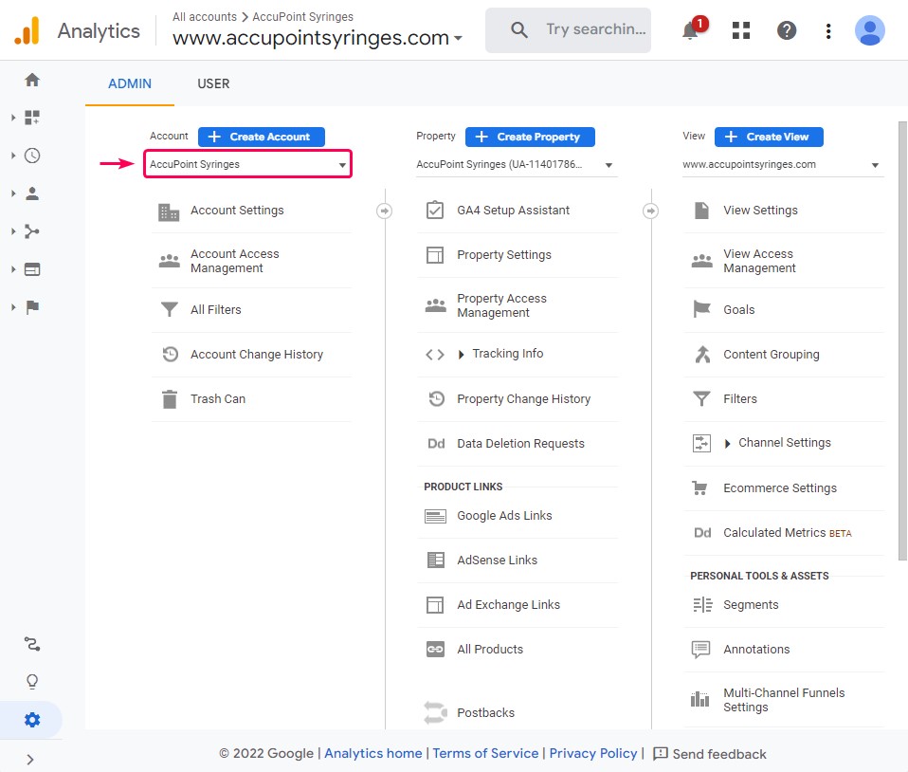Screen dimensions: 908x772
Task: Click the search field in the header
Action: pos(568,30)
